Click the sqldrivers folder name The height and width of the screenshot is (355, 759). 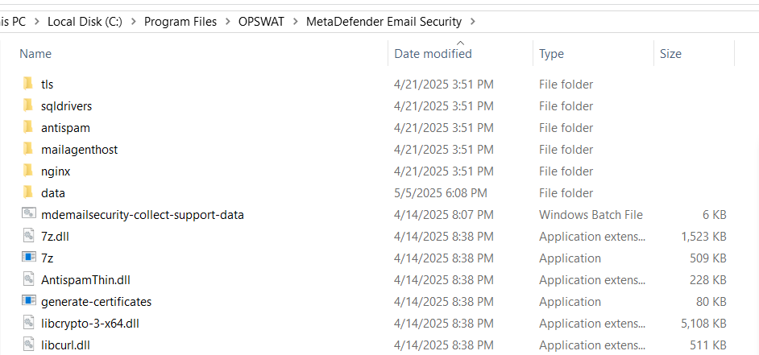67,106
